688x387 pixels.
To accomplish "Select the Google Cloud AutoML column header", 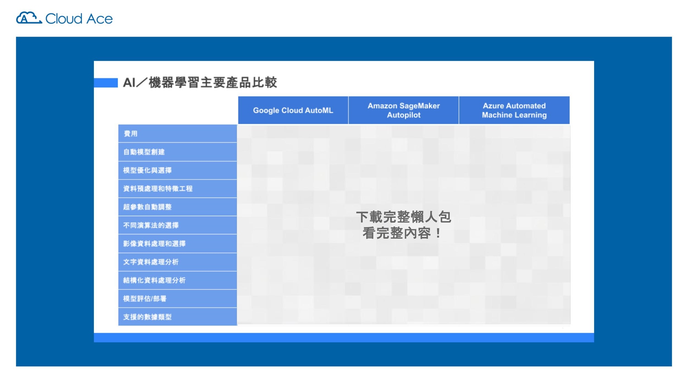I will pyautogui.click(x=293, y=110).
